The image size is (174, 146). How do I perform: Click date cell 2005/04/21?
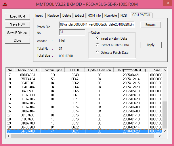click(131, 75)
